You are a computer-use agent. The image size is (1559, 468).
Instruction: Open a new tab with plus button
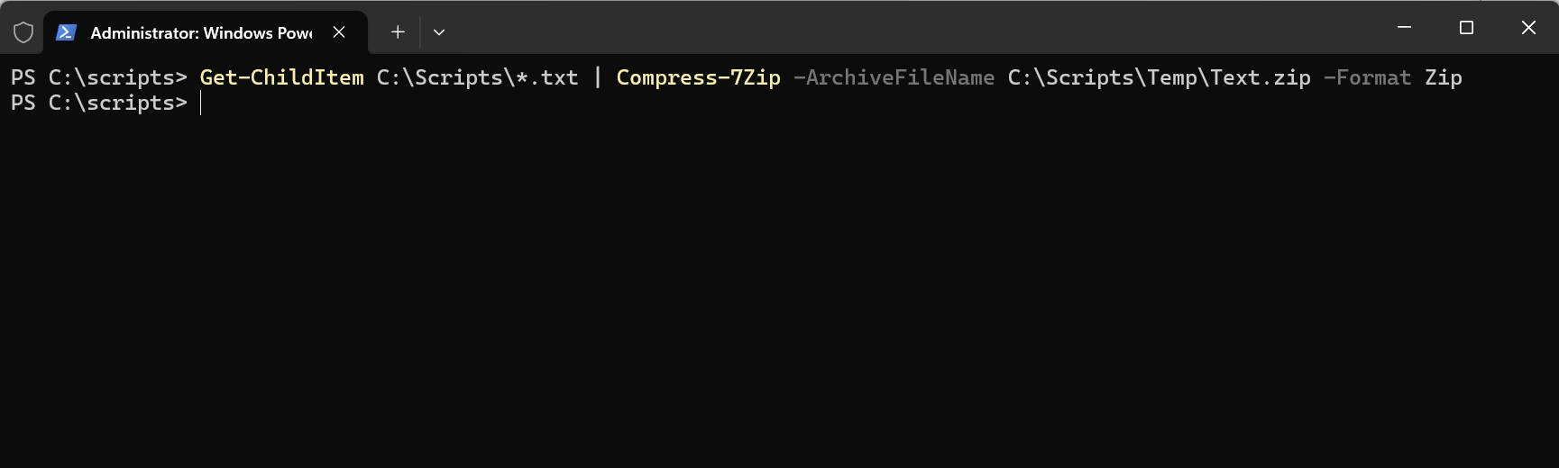pyautogui.click(x=398, y=32)
